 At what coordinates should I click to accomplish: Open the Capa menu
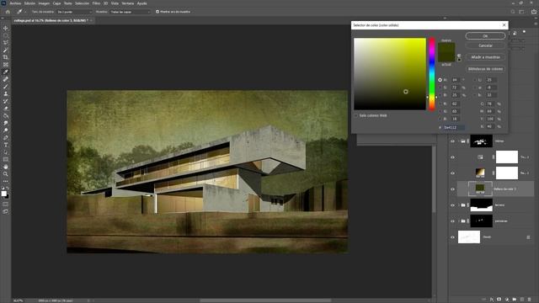[56, 3]
